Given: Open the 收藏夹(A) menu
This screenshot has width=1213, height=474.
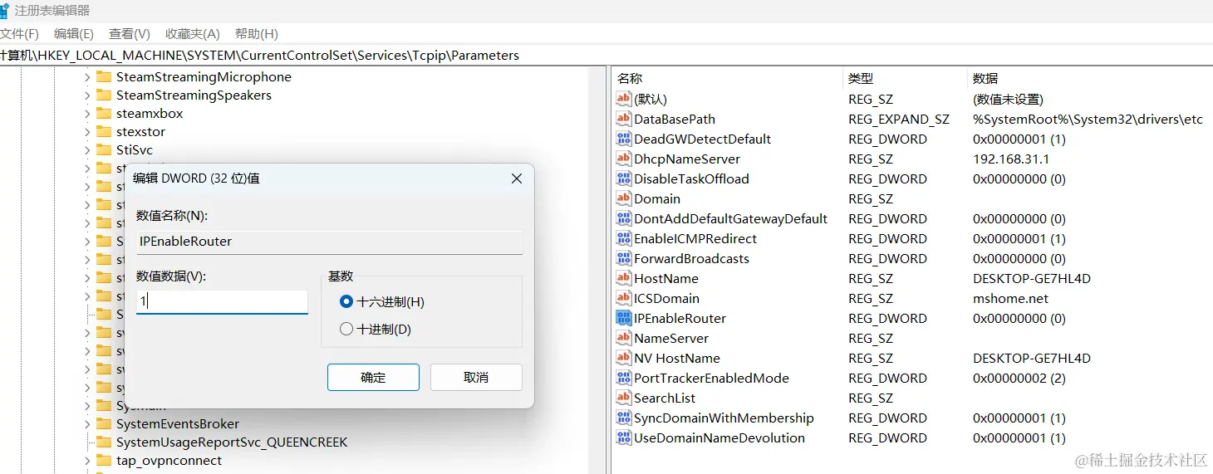Looking at the screenshot, I should tap(192, 33).
